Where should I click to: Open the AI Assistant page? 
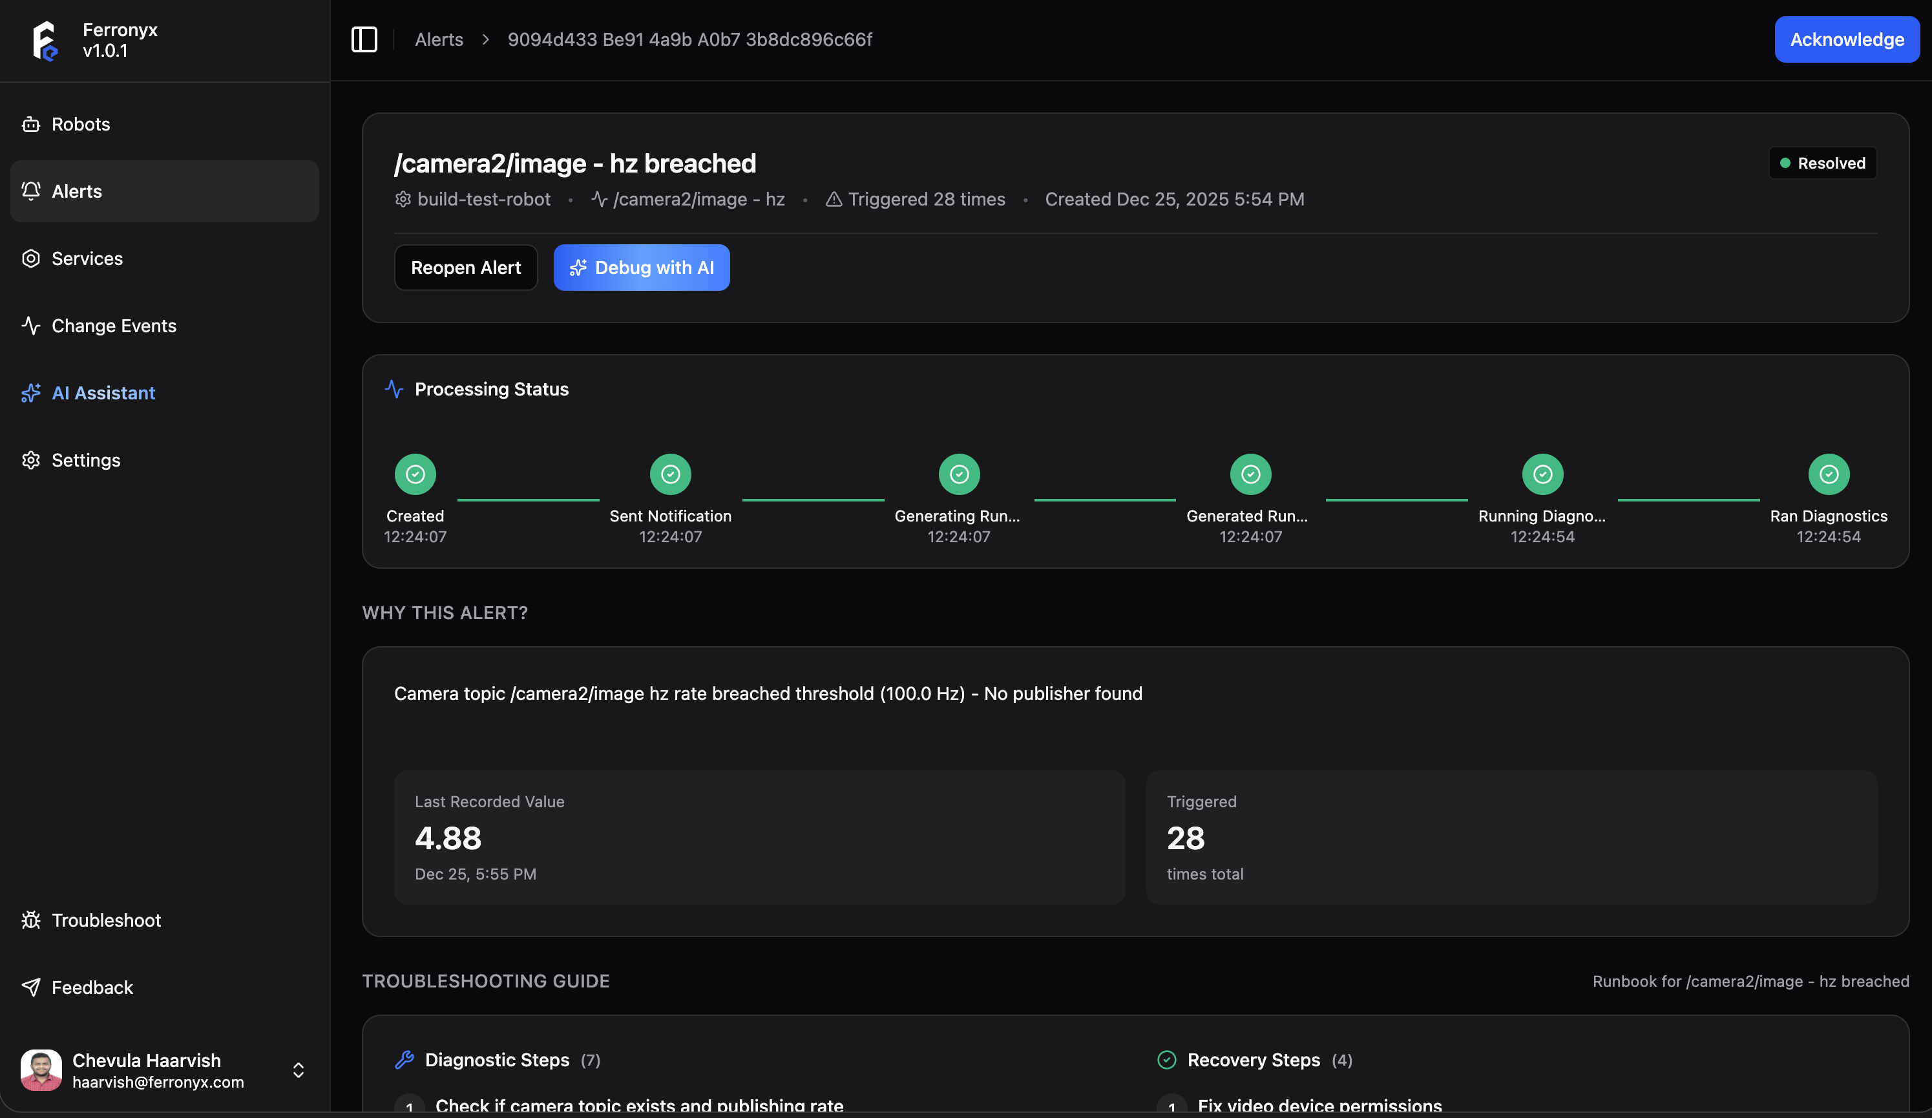pos(103,394)
